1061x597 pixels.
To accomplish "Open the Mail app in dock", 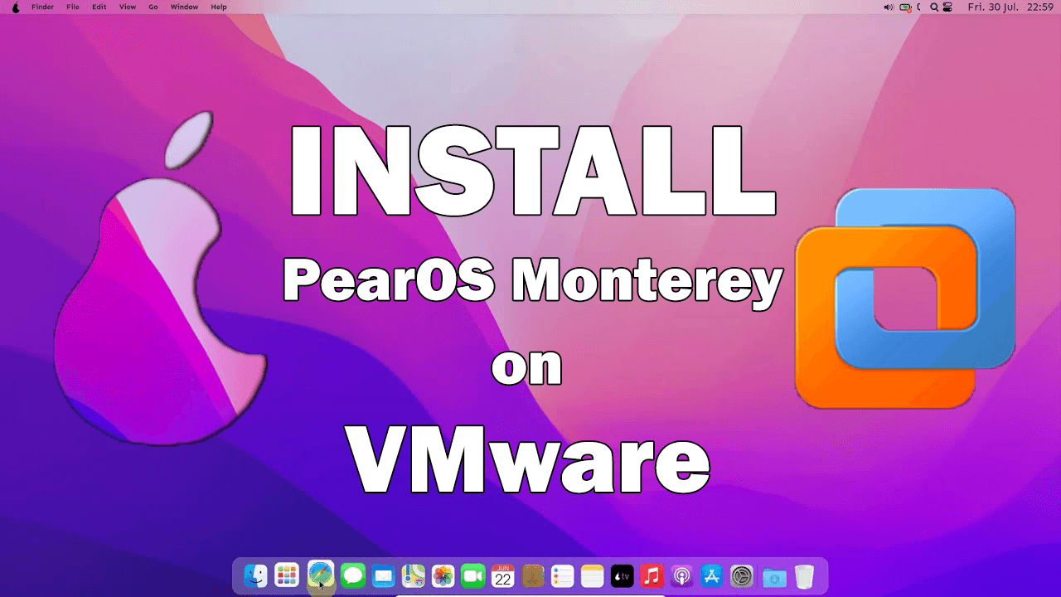I will (383, 575).
